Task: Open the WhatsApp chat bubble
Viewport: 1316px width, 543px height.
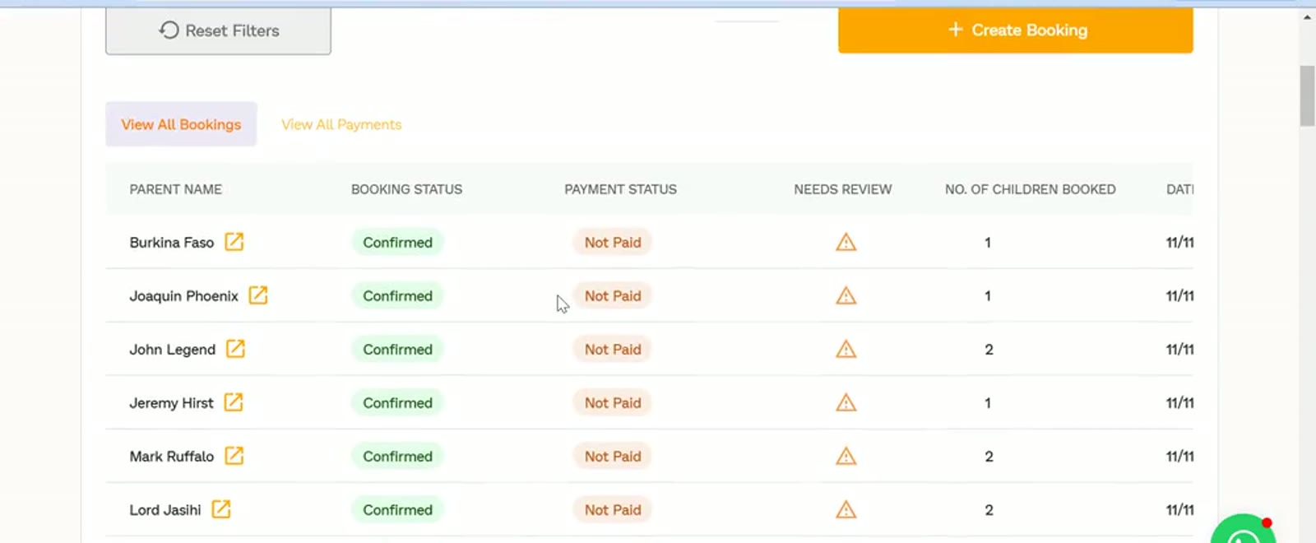Action: pyautogui.click(x=1244, y=529)
